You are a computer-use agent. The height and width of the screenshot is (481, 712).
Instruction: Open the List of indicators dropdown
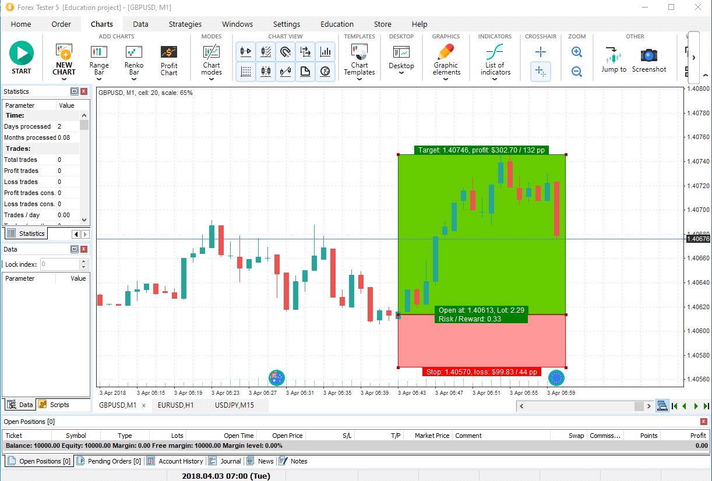495,79
